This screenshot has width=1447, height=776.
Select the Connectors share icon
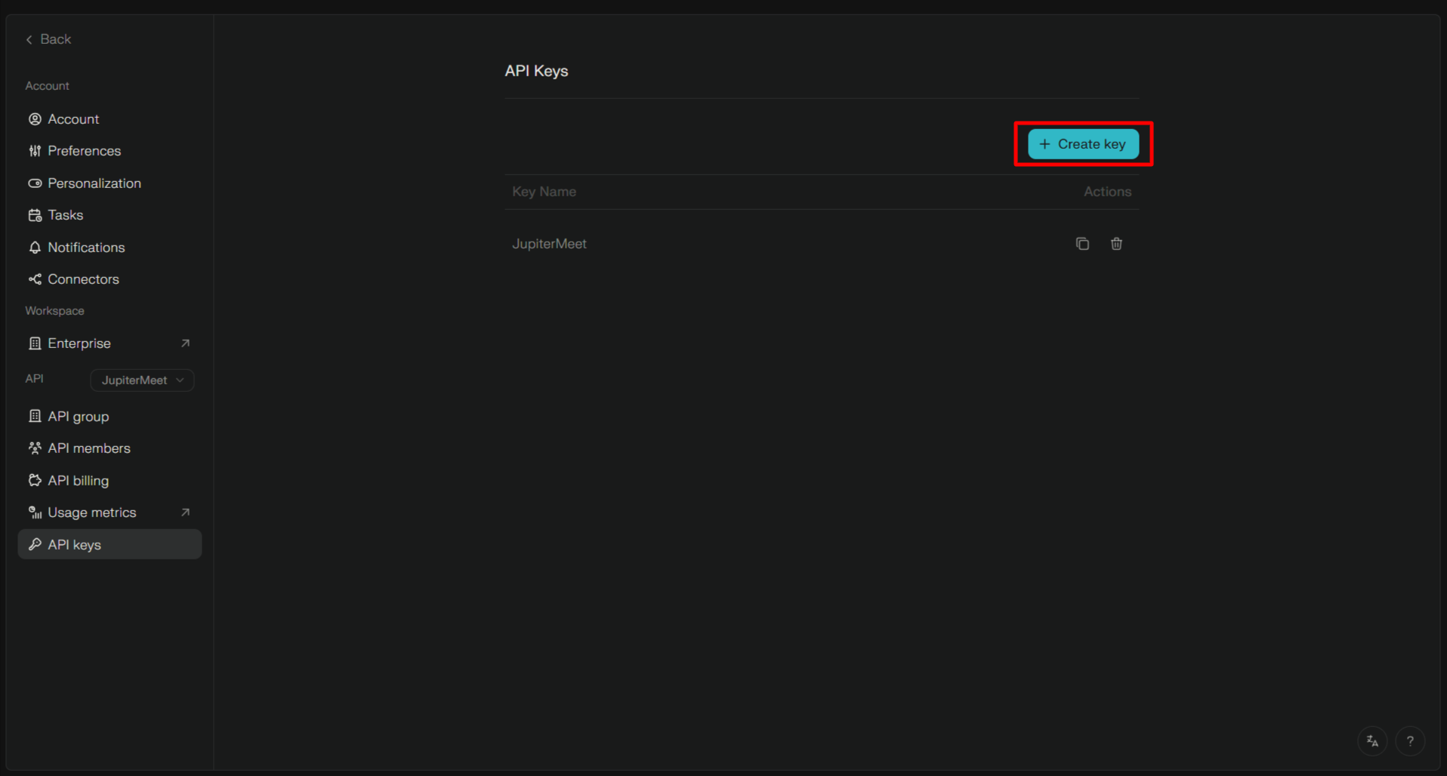35,279
